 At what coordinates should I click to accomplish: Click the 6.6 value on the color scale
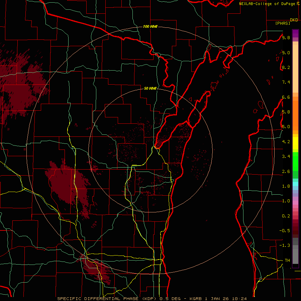tap(286, 97)
